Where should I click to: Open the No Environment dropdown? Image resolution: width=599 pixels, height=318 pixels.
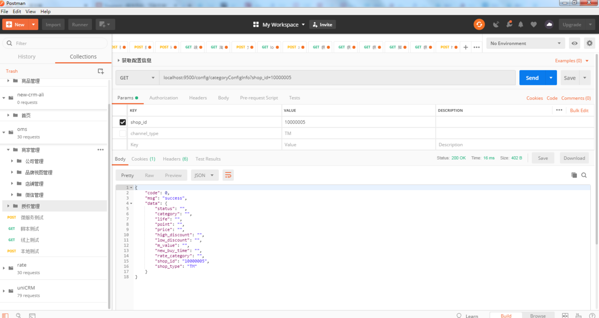point(526,43)
